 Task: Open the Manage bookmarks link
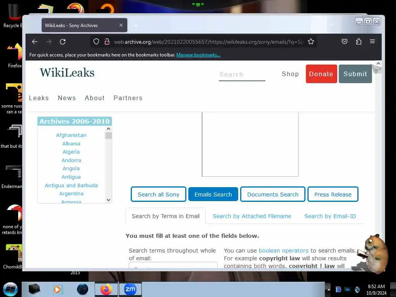tap(198, 55)
